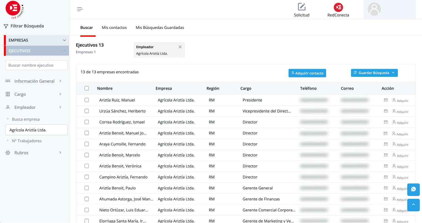
Task: Click Adquirir for Urzúa Sánchez, Heriberto
Action: coord(400,111)
